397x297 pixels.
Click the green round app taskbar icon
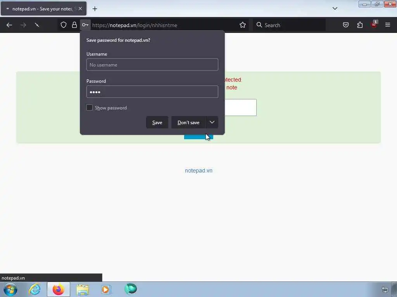tap(131, 289)
